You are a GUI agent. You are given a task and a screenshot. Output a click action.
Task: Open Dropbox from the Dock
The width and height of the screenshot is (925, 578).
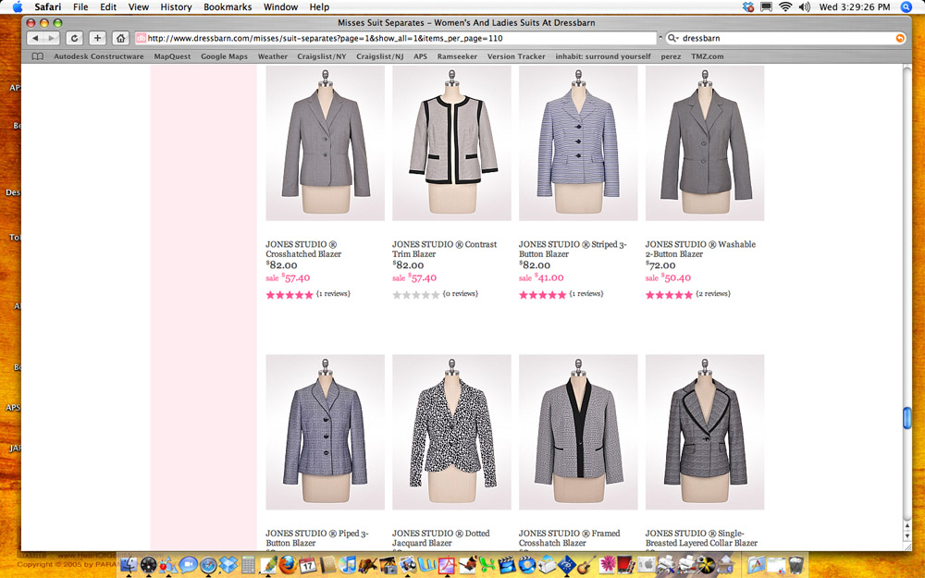[228, 564]
